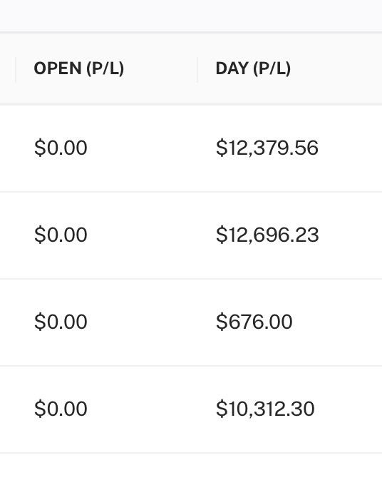Screen dimensions: 382x495
Task: Click the divider between OPEN and DAY headers
Action: pos(197,69)
